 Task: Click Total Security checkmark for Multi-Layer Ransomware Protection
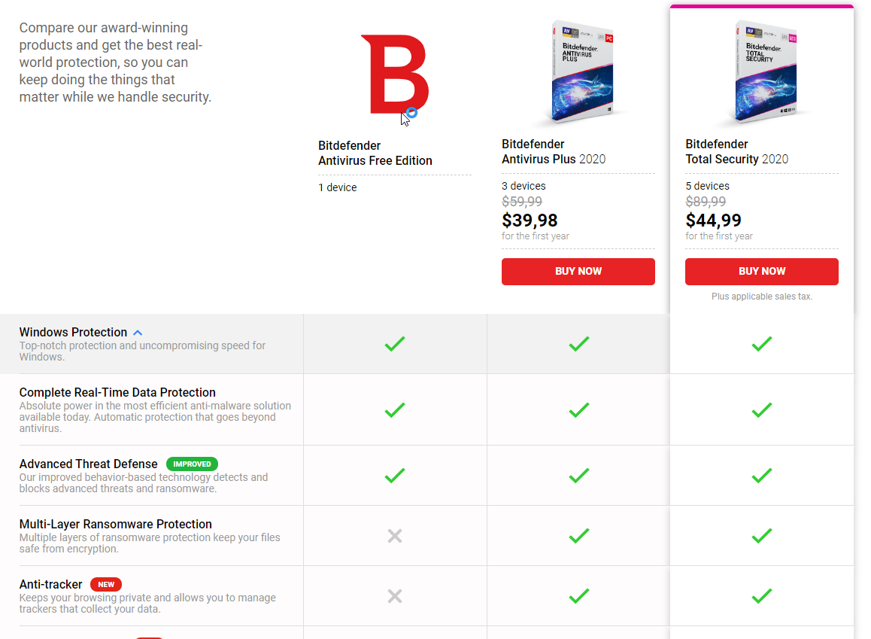pyautogui.click(x=762, y=536)
